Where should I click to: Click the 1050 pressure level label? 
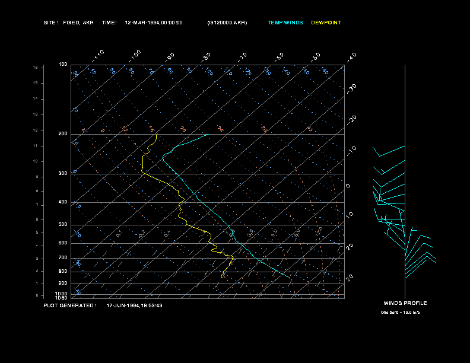click(x=62, y=298)
